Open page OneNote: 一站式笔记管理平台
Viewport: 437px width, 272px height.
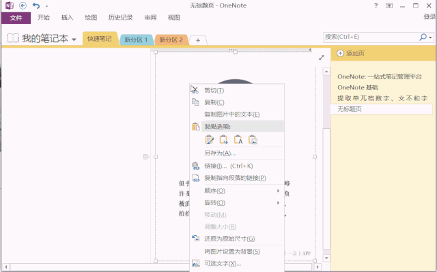pos(380,77)
